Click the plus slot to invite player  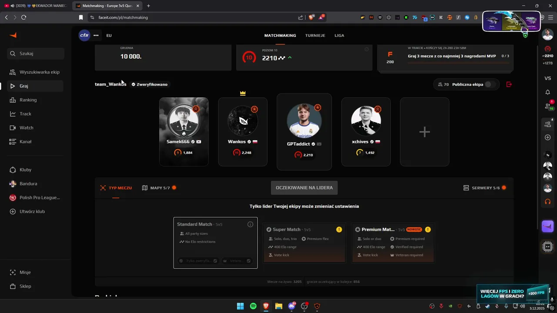425,132
